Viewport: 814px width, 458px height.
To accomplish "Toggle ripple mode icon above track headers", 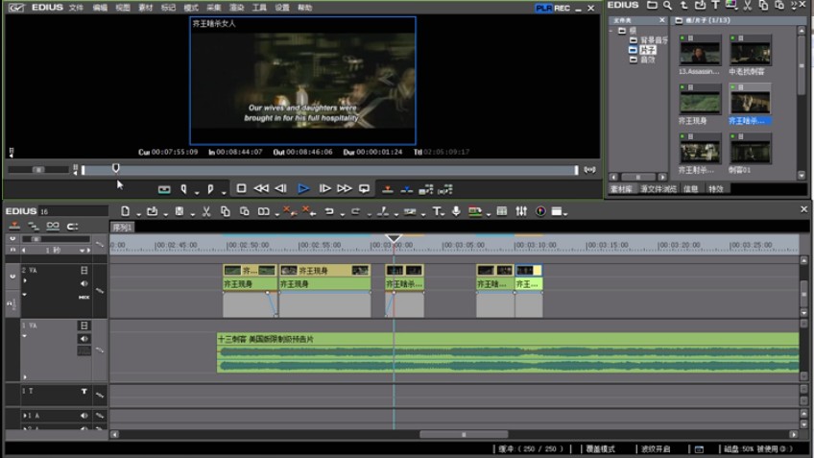I will (x=34, y=226).
